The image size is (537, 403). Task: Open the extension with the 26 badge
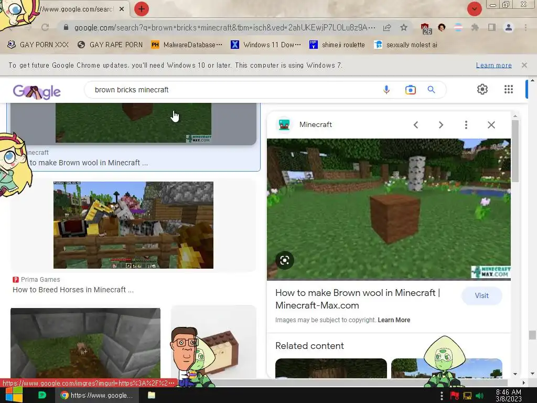[x=426, y=28]
